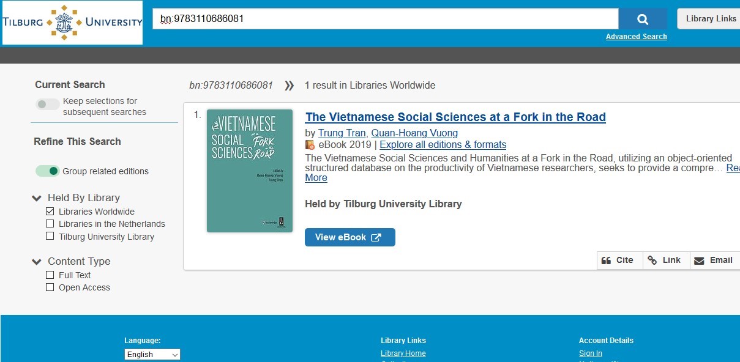
Task: Disable the Group related editions toggle
Action: coord(47,171)
